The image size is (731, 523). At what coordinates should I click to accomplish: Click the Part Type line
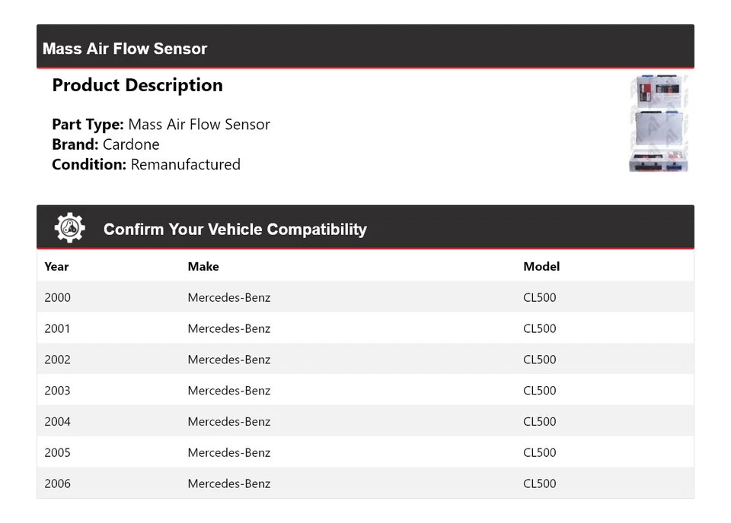coord(161,125)
